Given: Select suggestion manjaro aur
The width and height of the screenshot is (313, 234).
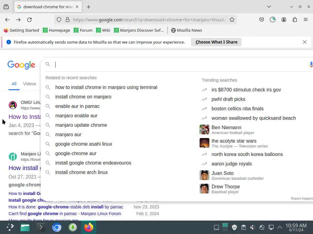Looking at the screenshot, I should click(68, 134).
